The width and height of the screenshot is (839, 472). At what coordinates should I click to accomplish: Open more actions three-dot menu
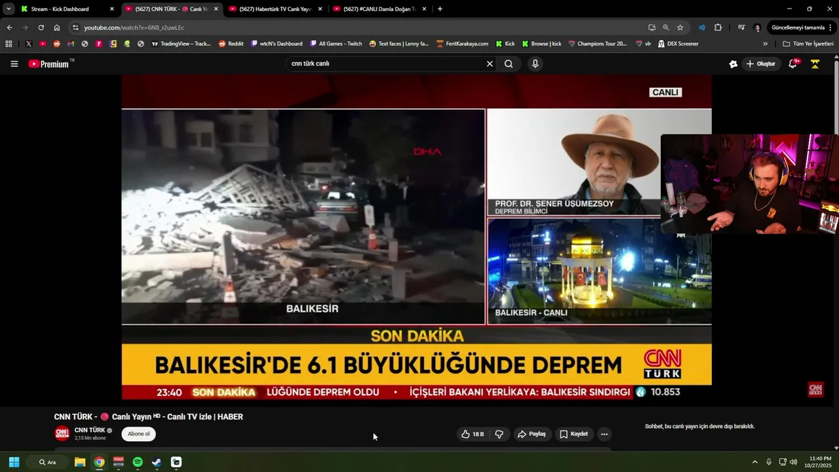(x=604, y=434)
